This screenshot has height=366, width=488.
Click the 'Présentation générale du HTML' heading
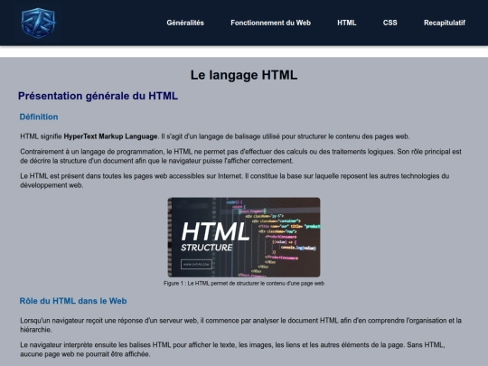pos(98,96)
